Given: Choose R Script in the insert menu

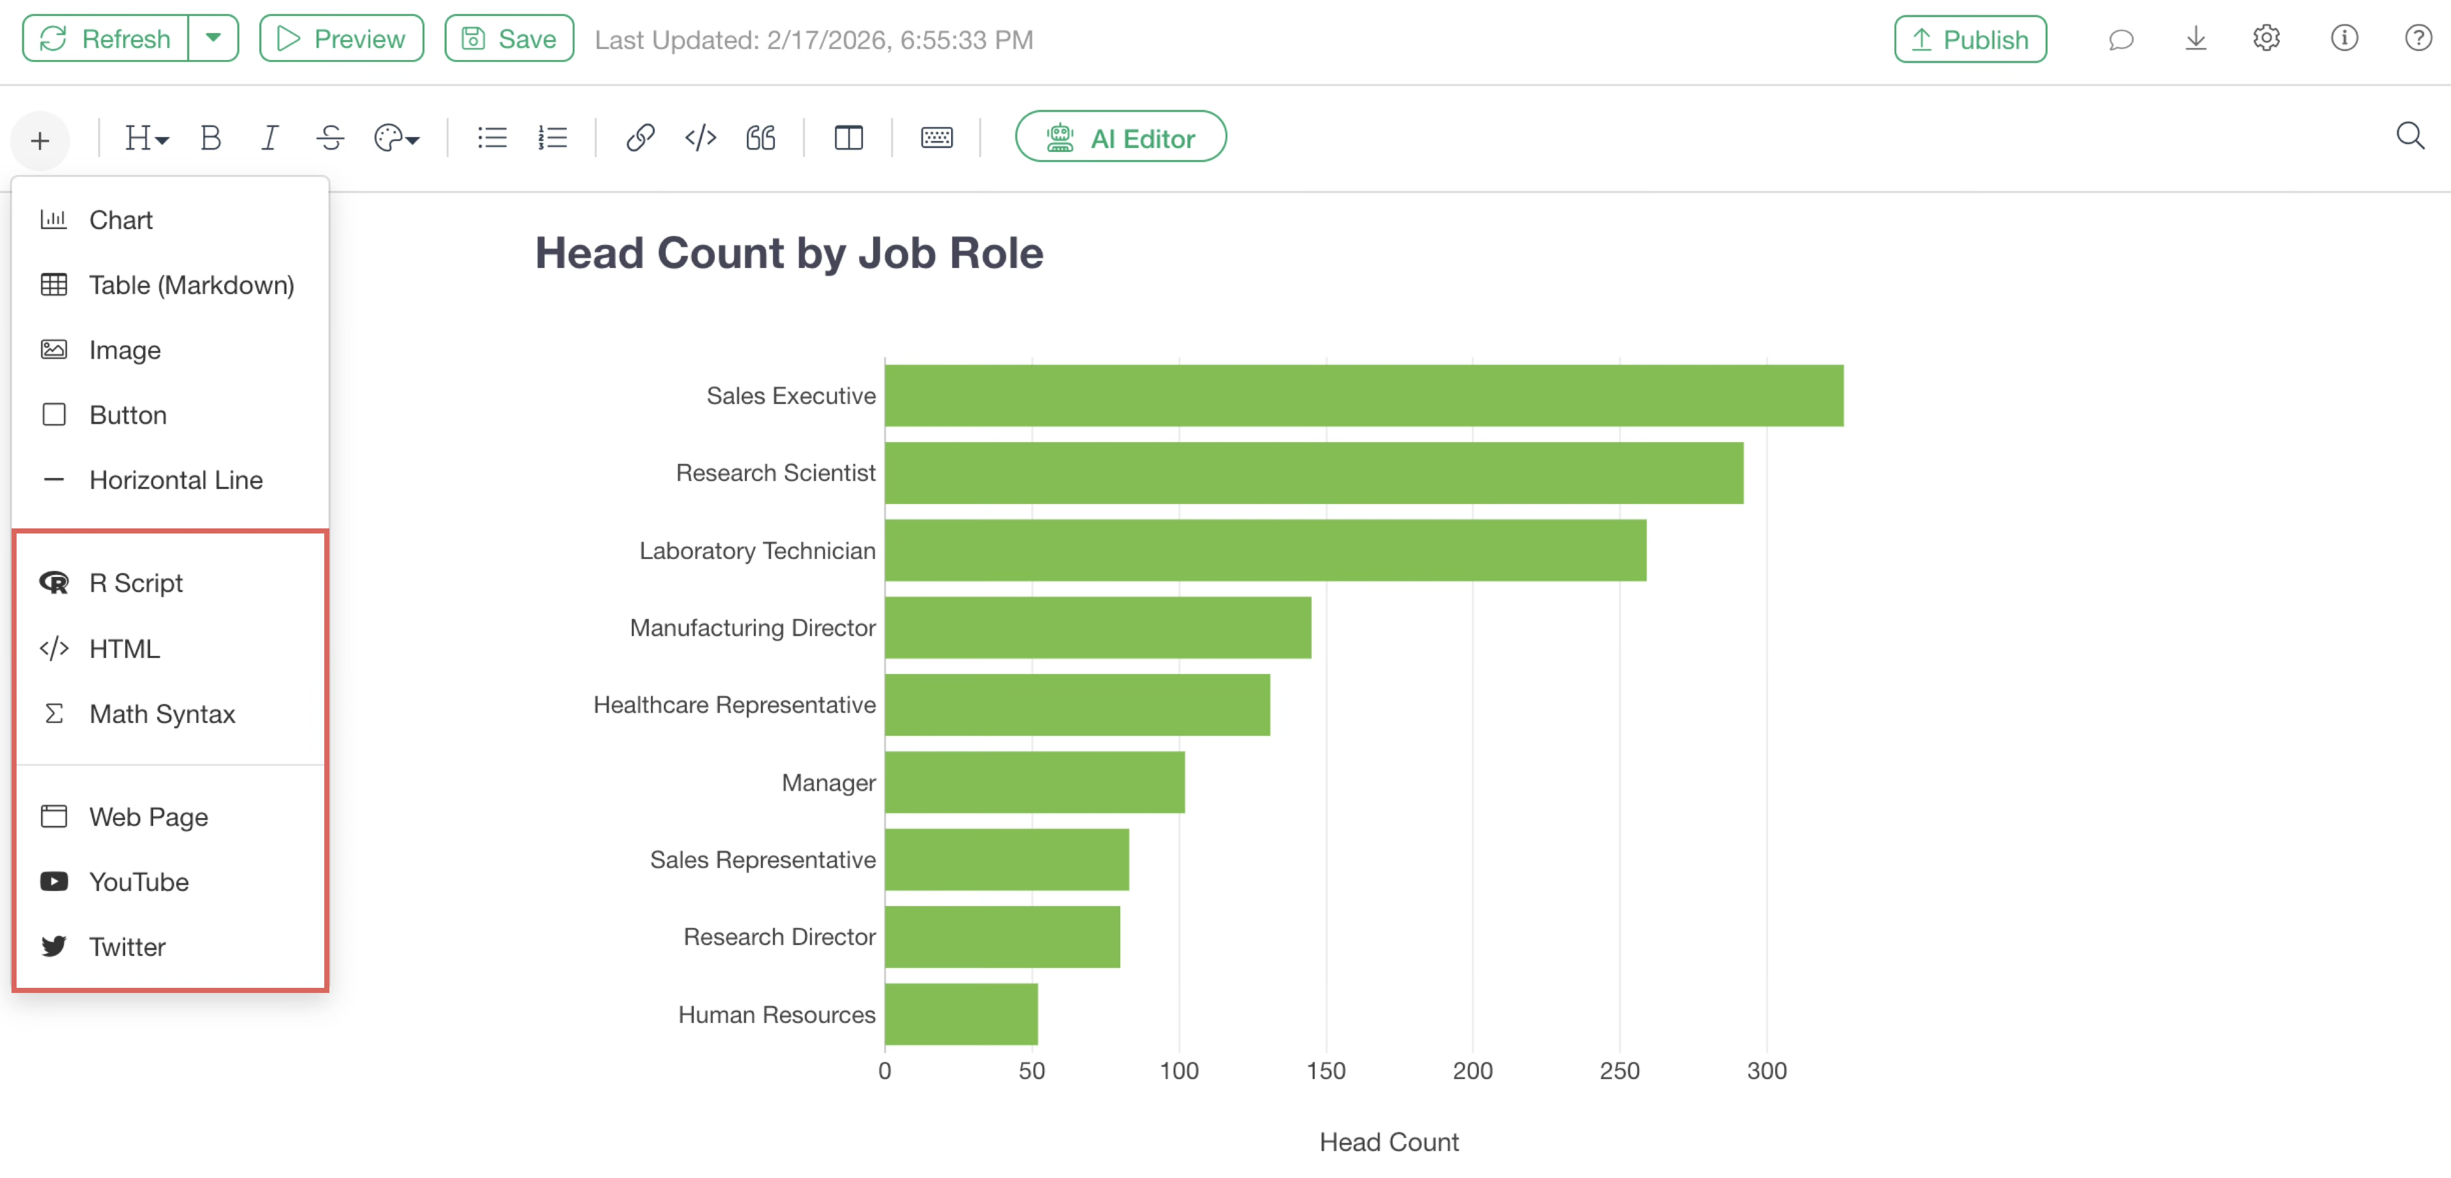Looking at the screenshot, I should tap(136, 583).
